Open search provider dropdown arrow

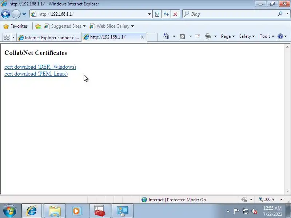(287, 14)
